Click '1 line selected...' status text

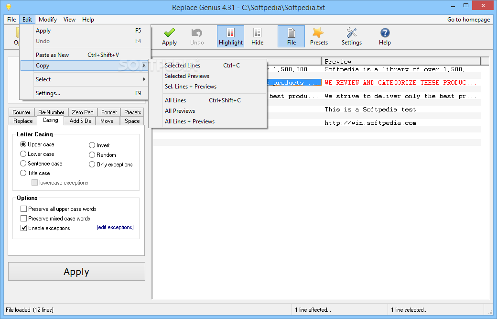(409, 310)
